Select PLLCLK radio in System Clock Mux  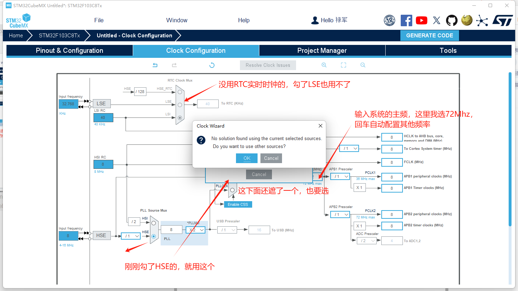[x=232, y=190]
